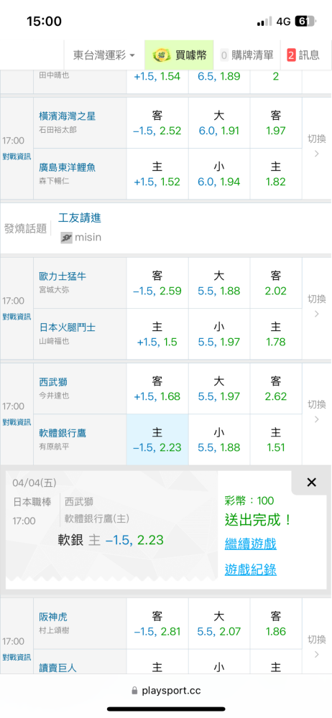Open 工友請進 hot topic
The width and height of the screenshot is (332, 718).
point(80,218)
